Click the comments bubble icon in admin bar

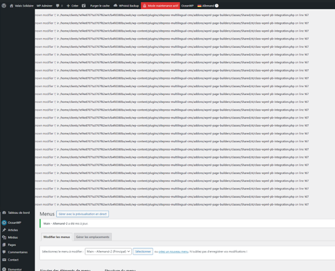pyautogui.click(x=58, y=6)
